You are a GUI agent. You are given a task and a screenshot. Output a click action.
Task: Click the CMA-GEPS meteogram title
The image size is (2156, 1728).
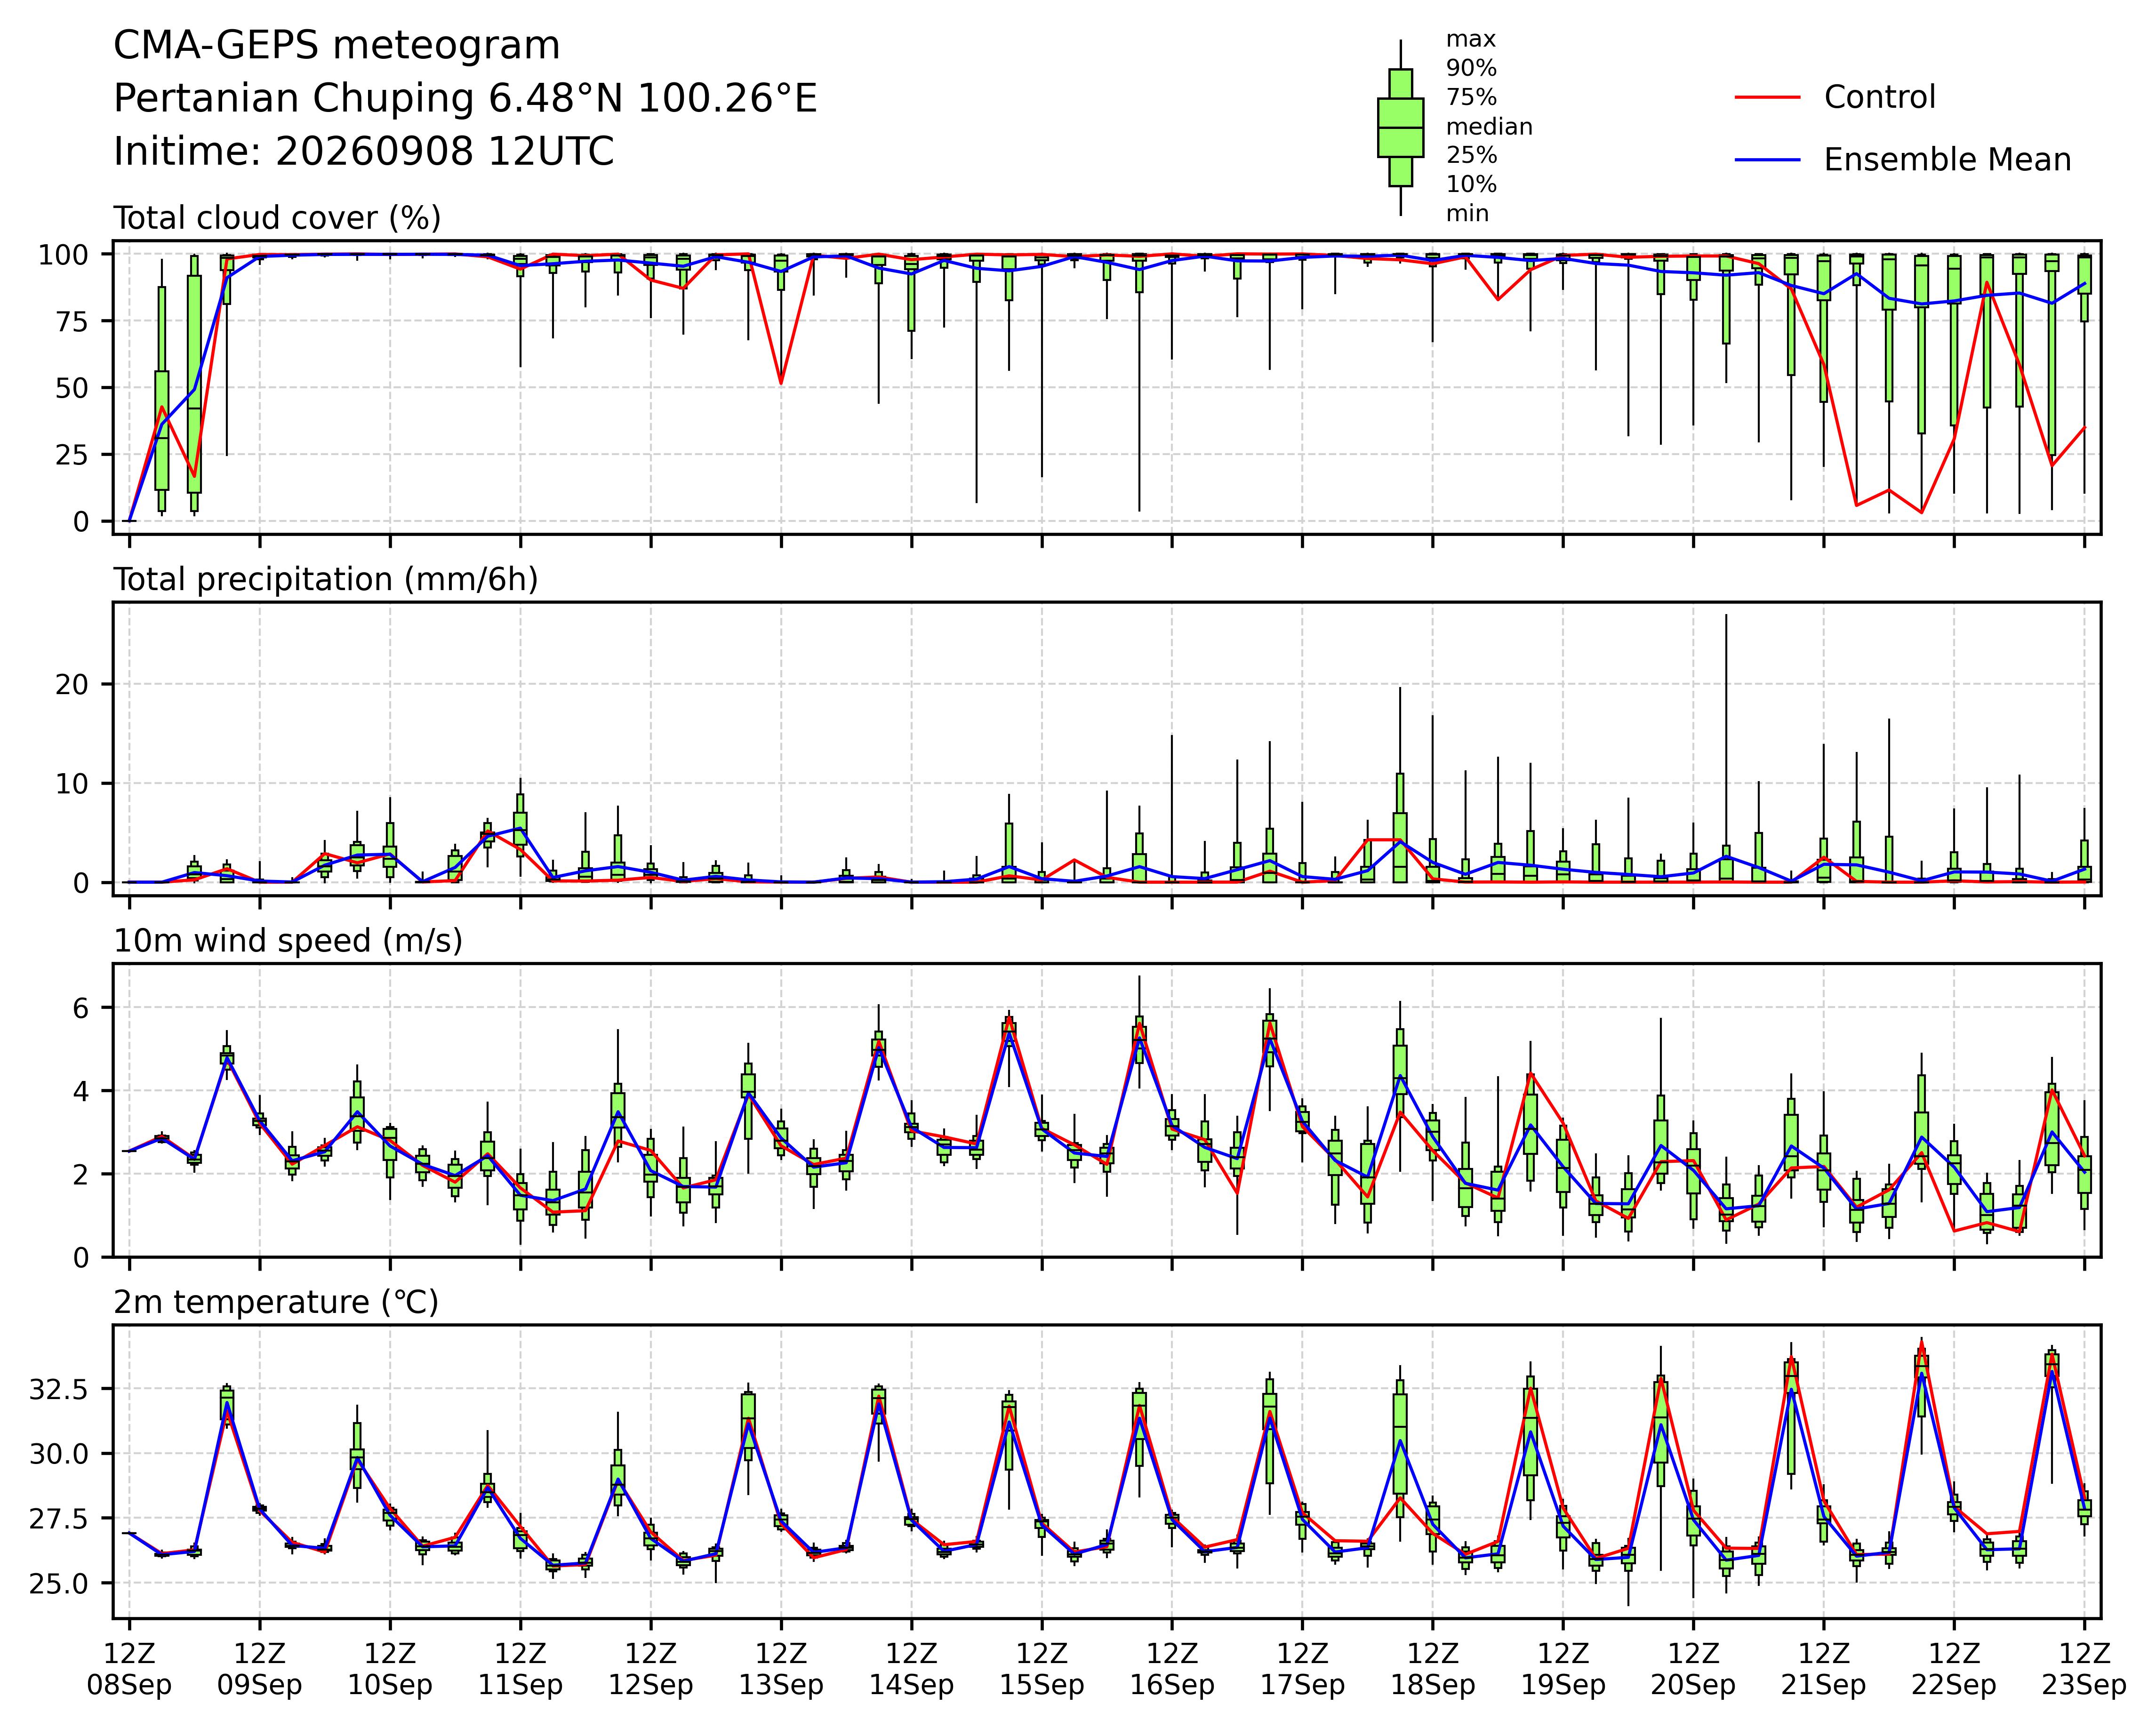coord(337,47)
